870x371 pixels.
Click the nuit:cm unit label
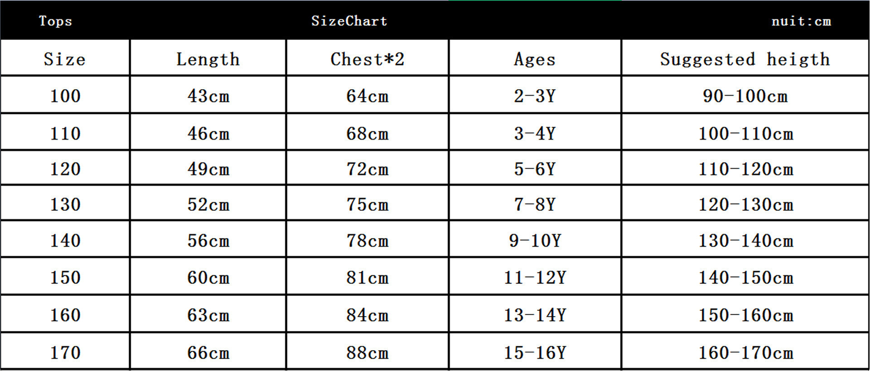click(x=801, y=21)
